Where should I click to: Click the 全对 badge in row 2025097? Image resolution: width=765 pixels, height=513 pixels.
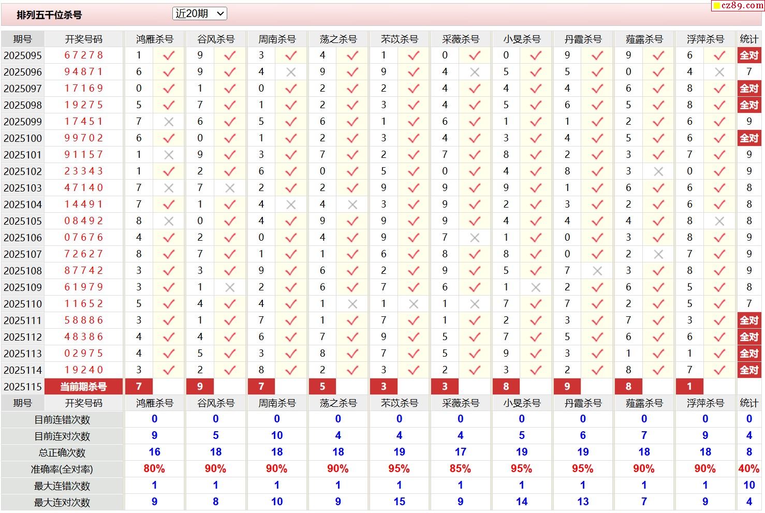coord(749,89)
